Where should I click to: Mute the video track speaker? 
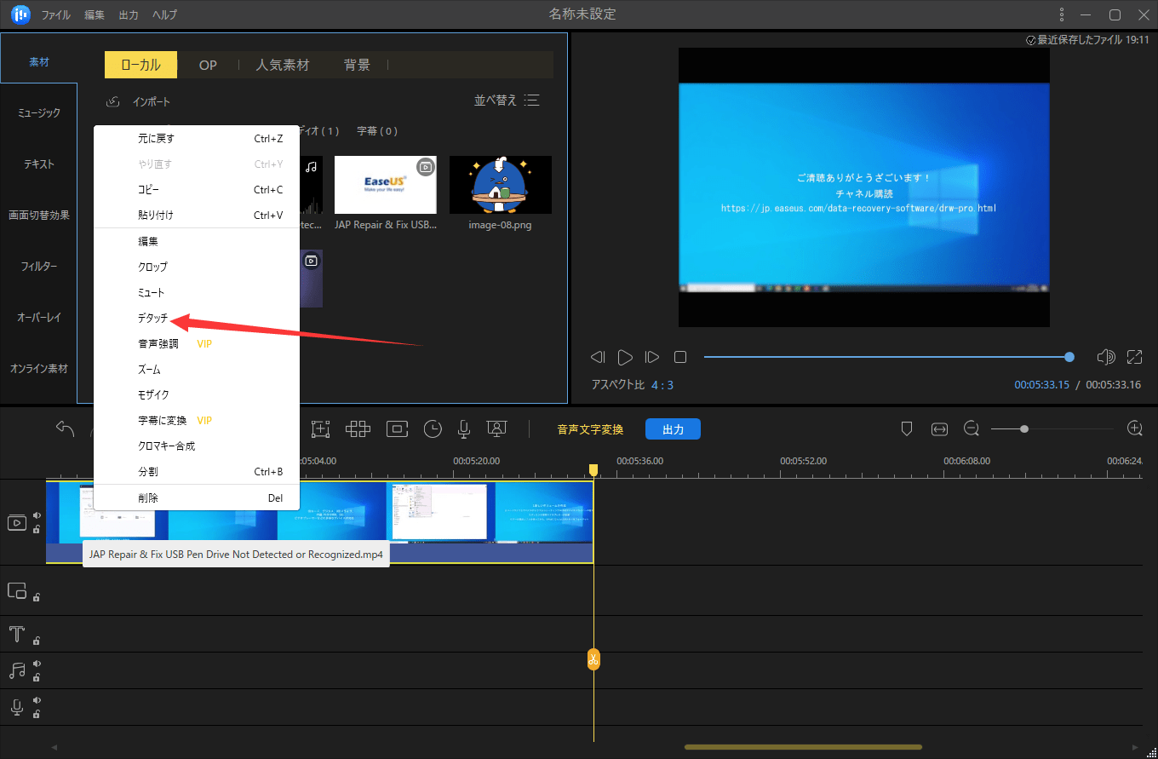(x=37, y=515)
